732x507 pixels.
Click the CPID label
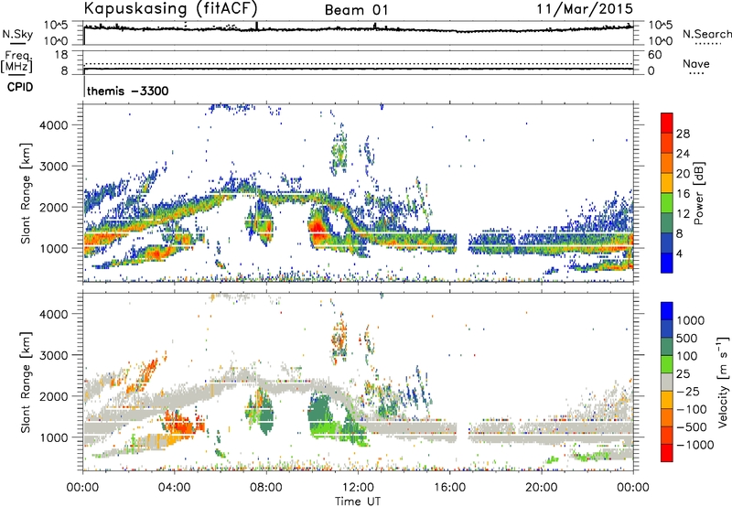(20, 87)
